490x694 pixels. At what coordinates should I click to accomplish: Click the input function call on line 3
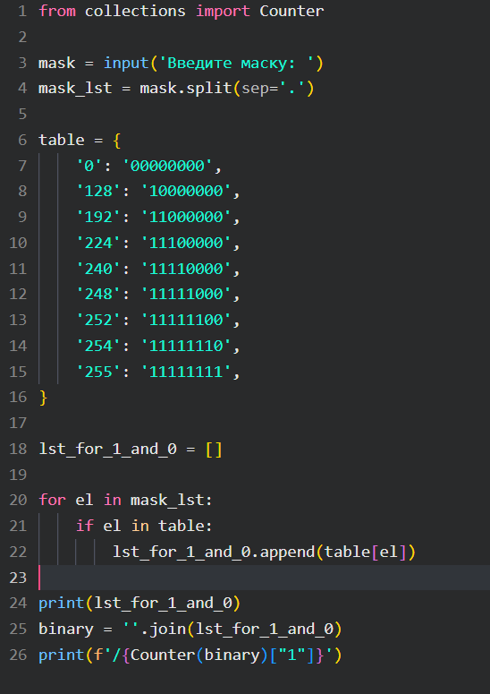tap(126, 64)
